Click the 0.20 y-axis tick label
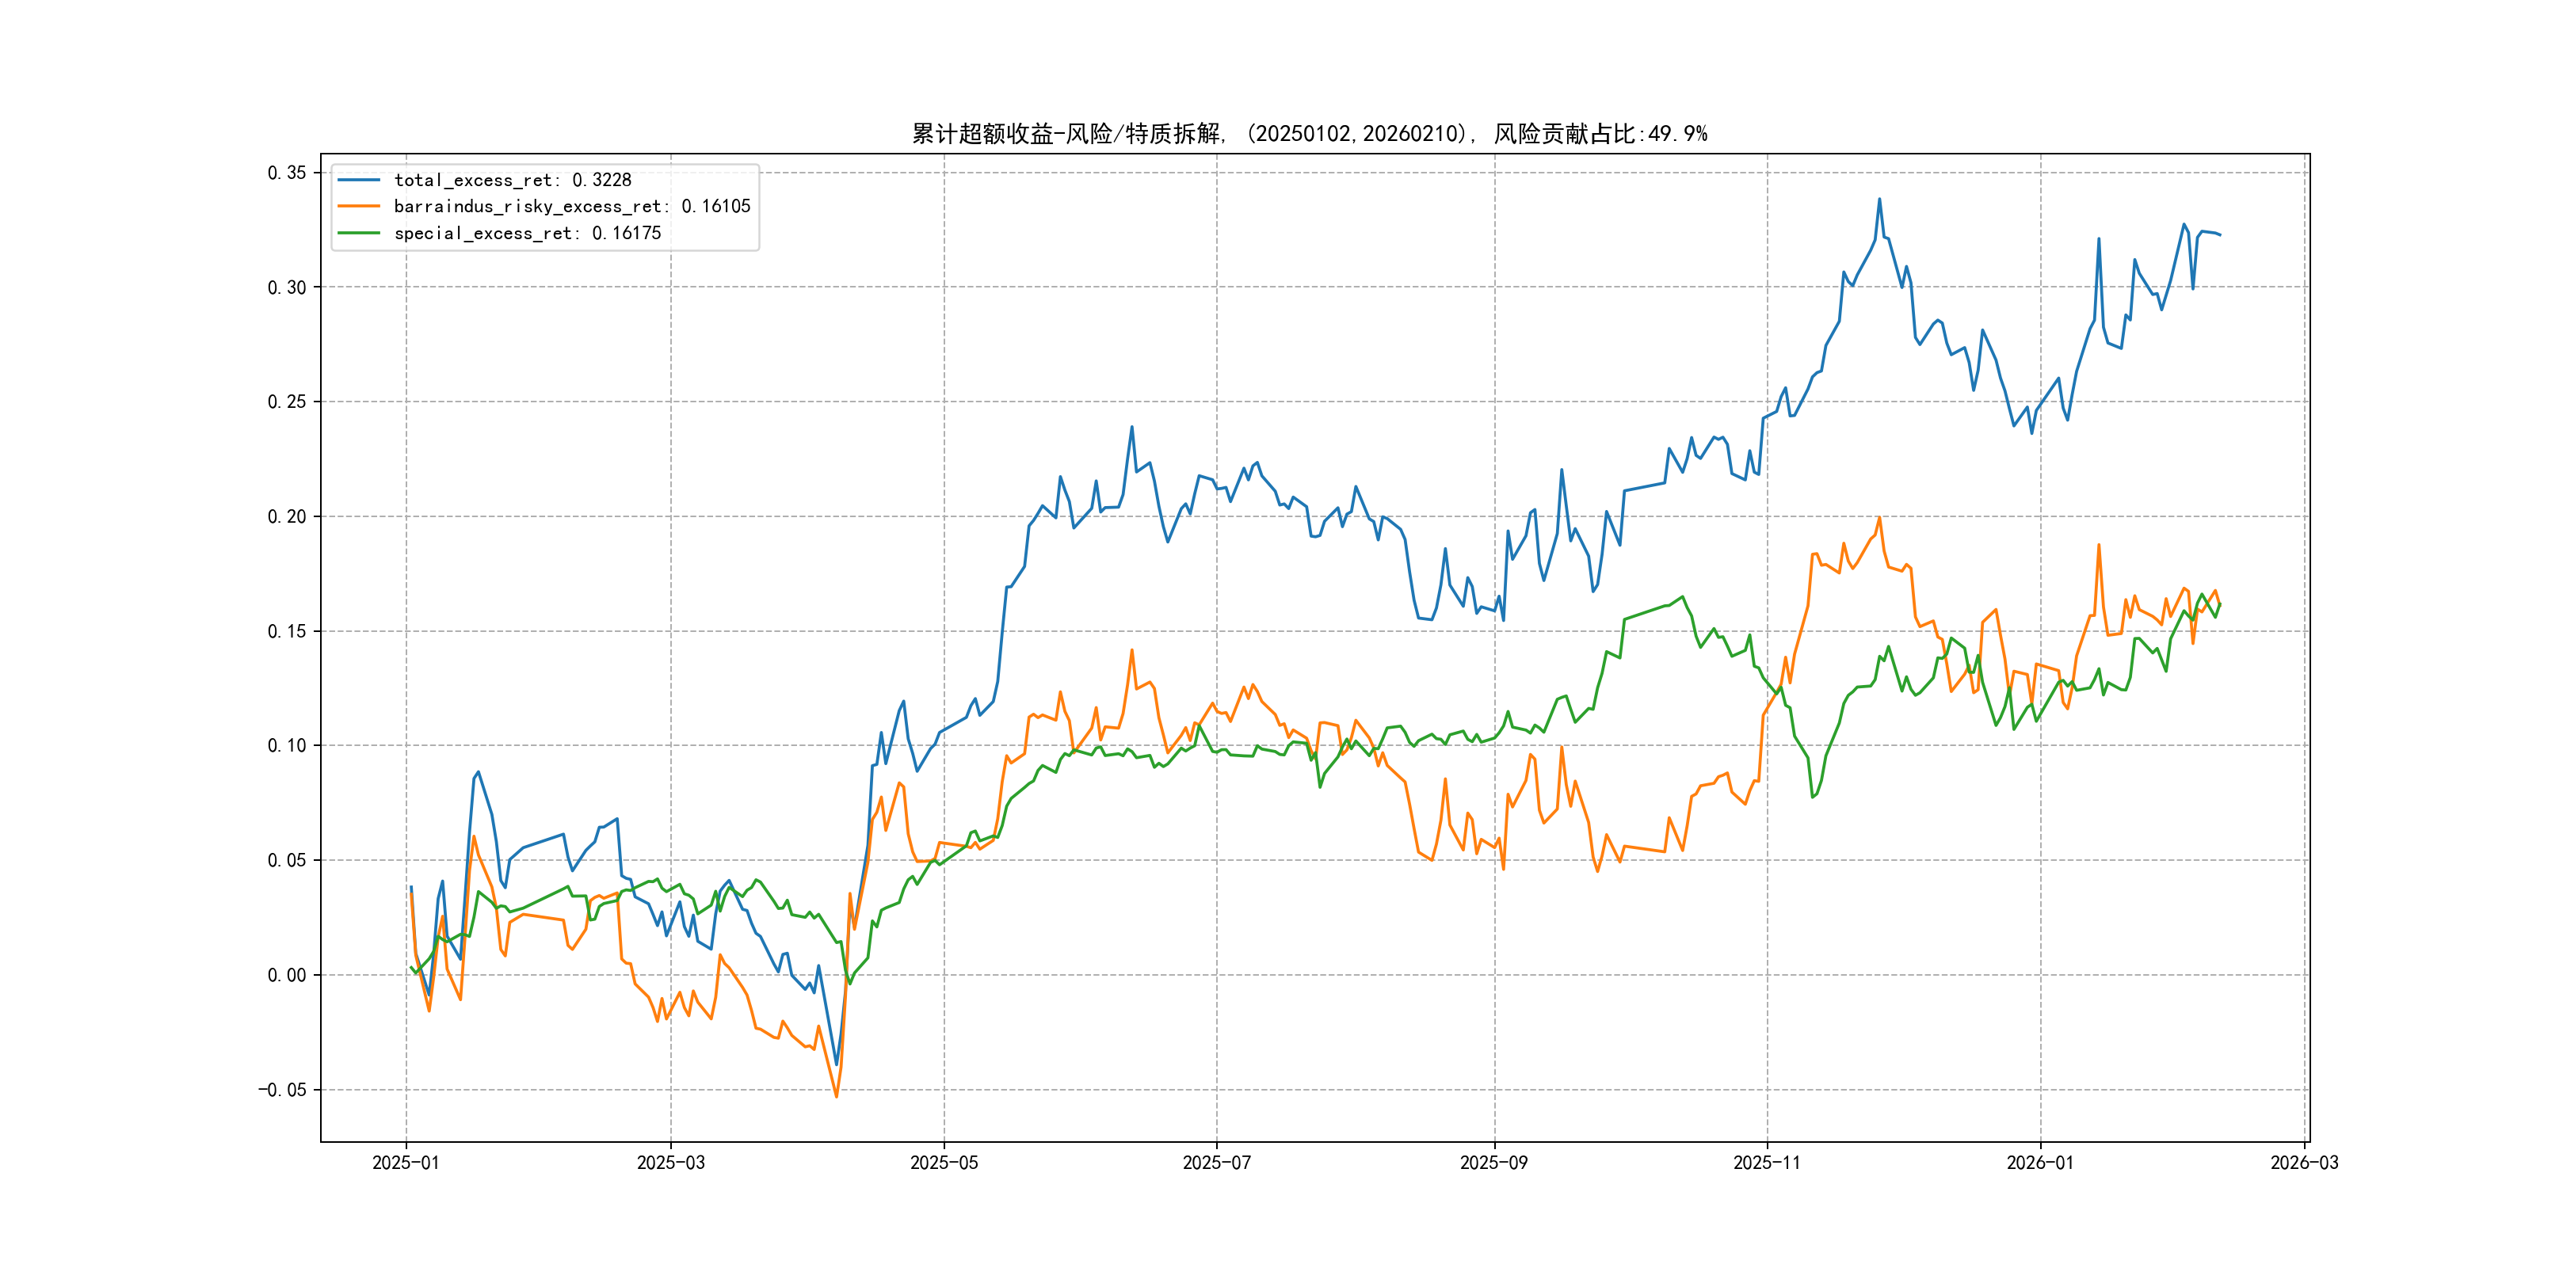 [x=287, y=516]
